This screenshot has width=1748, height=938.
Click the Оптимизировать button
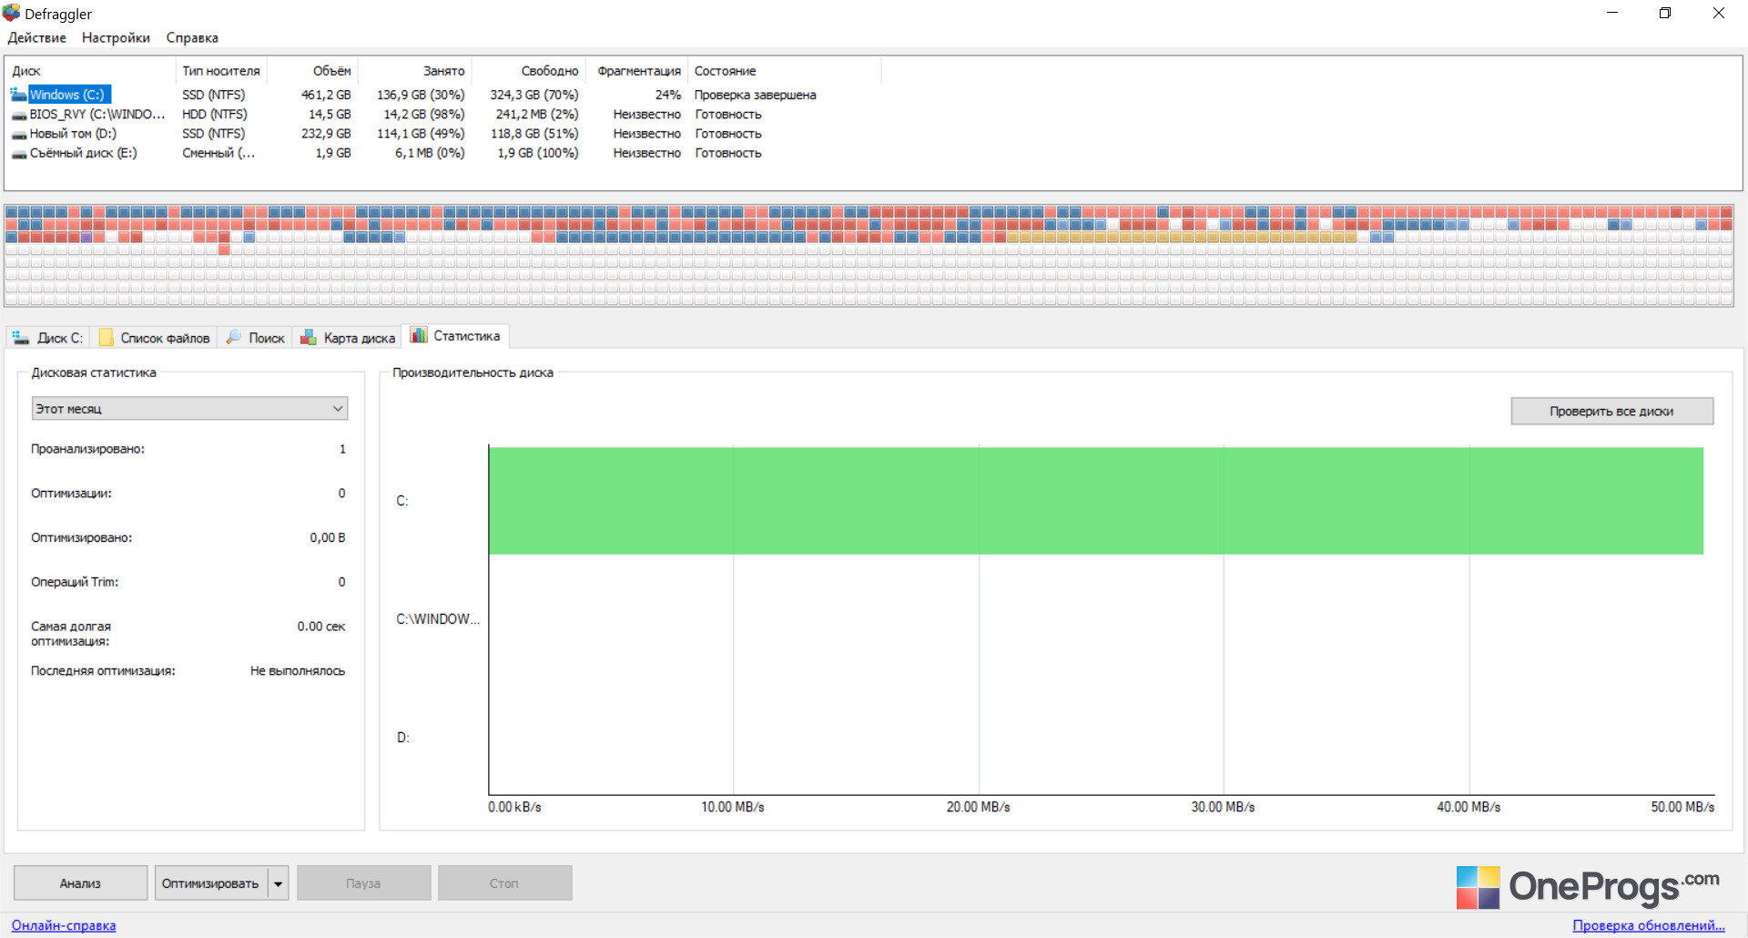pos(211,883)
